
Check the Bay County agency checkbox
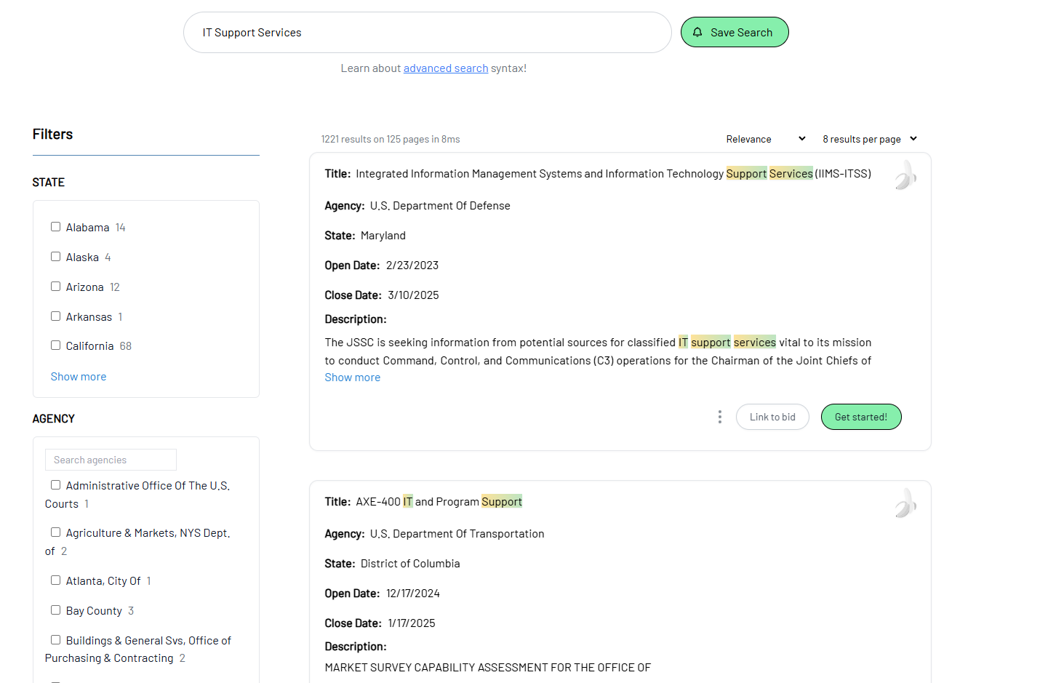55,610
